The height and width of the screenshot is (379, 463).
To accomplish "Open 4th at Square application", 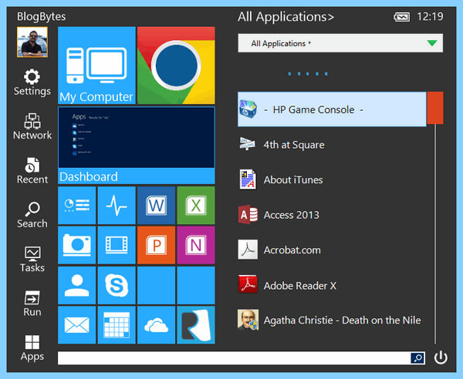I will (x=332, y=144).
